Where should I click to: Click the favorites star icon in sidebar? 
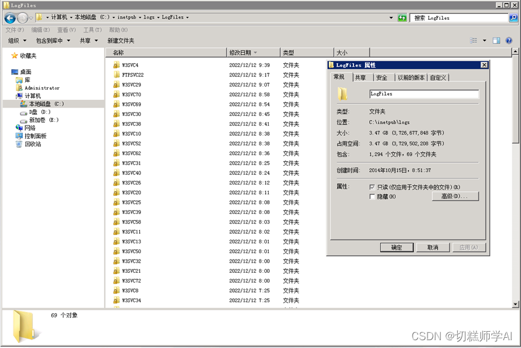[14, 56]
